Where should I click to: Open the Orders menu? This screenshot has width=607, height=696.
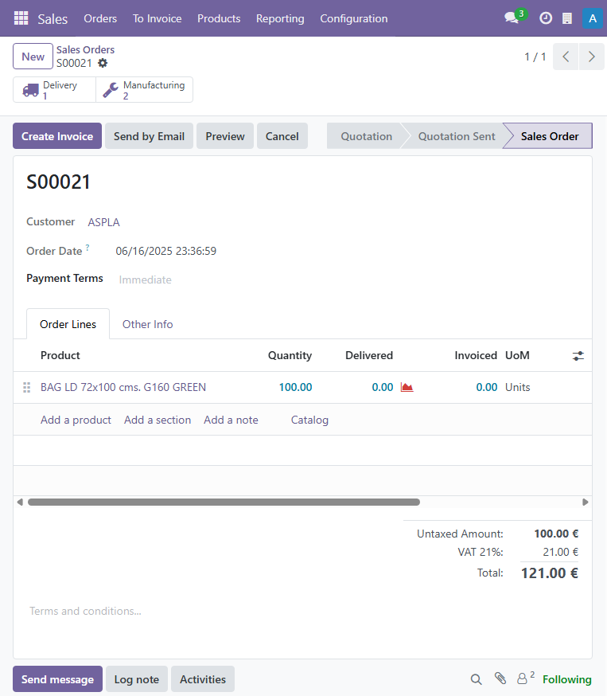(100, 18)
